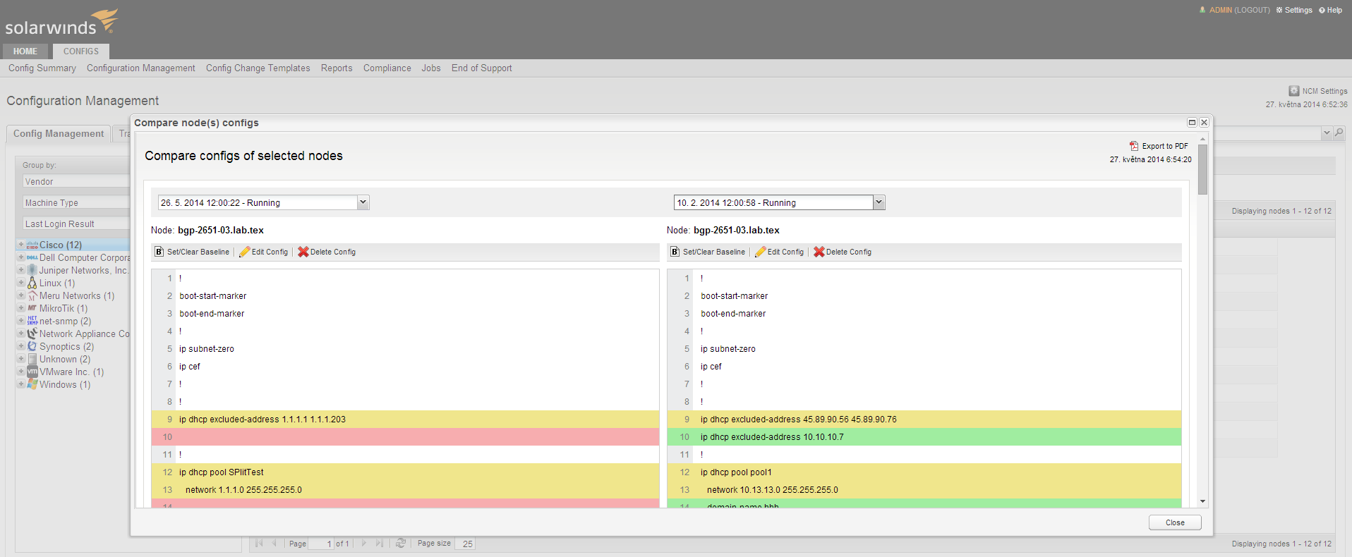The width and height of the screenshot is (1352, 557).
Task: Switch to the HOME tab
Action: (x=25, y=51)
